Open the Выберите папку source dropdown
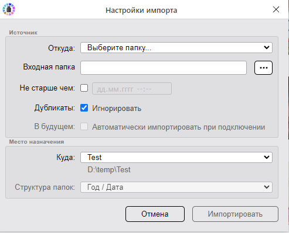Screen dimensions: 289x233 coord(176,48)
